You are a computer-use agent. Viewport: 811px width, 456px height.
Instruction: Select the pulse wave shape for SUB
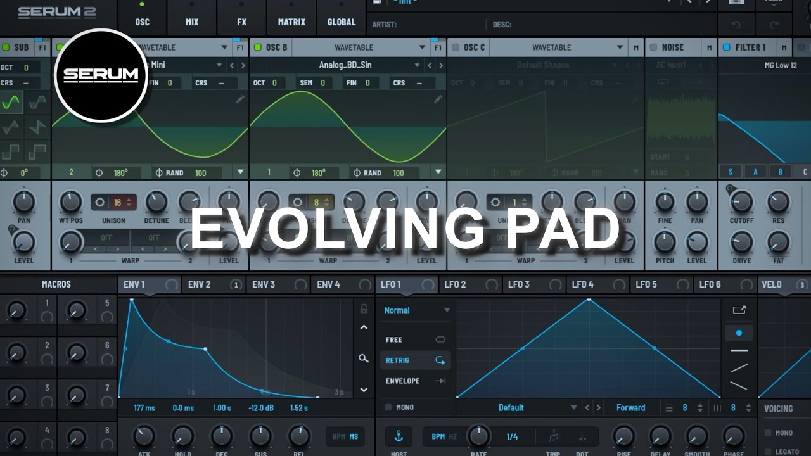click(38, 152)
